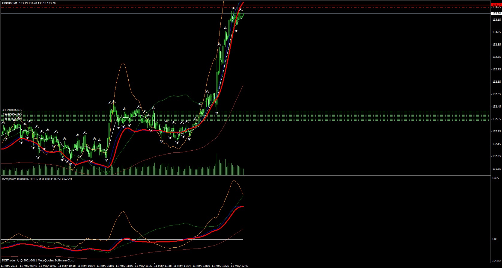Click the 11 May 12:10 time label
502x268 pixels.
[x=201, y=266]
